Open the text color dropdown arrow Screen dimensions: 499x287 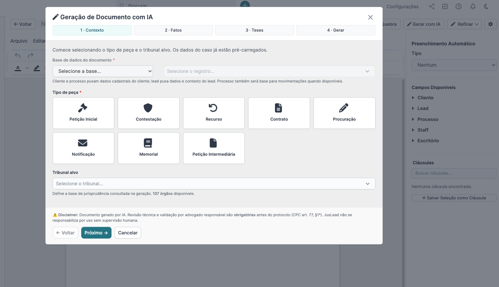coord(27,68)
